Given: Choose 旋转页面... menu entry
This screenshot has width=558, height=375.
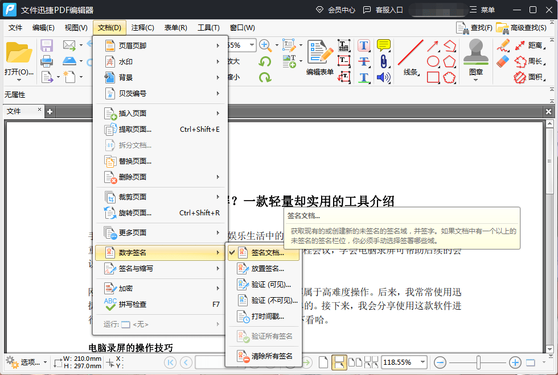Looking at the screenshot, I should 160,213.
